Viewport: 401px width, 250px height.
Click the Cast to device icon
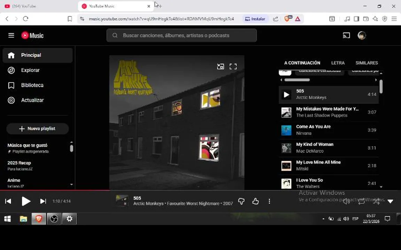point(346,35)
